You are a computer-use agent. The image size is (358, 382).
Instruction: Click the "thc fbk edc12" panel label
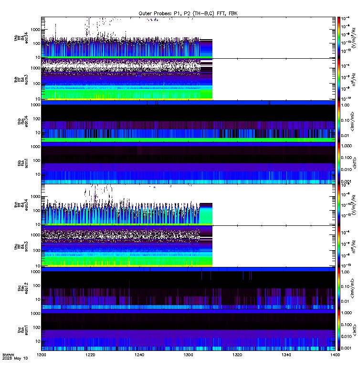click(23, 288)
